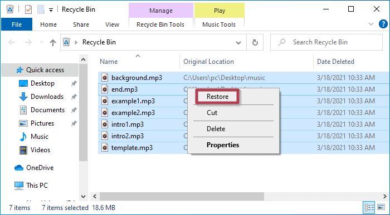Click the address bar path chevron
The height and width of the screenshot is (215, 390).
point(76,42)
